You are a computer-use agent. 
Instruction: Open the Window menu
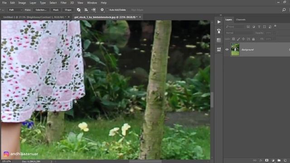92,3
